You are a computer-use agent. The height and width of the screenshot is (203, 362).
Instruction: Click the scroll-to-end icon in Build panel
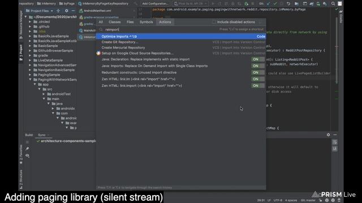(x=335, y=149)
